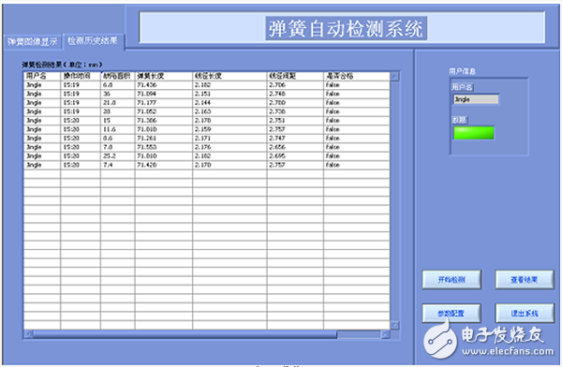Click the table's vertical scrollbar down arrow

[394, 325]
